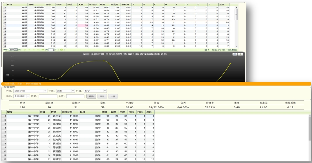Go to previous page in item table pager
The image size is (312, 163).
tap(29, 50)
